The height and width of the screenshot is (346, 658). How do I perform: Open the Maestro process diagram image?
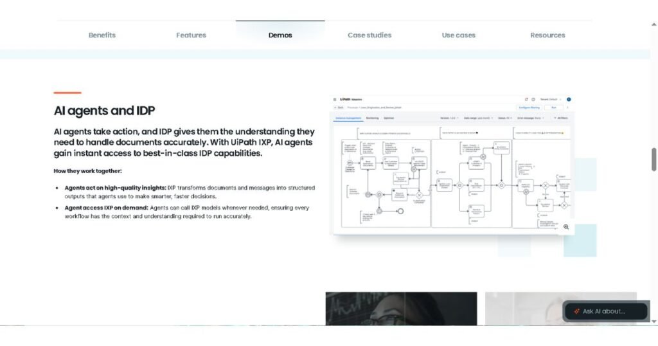point(452,165)
